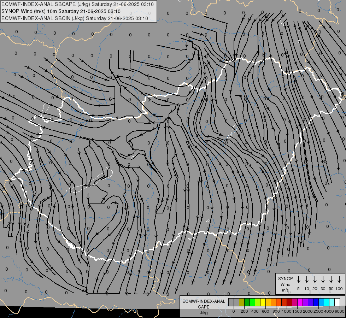Click the 800 tick label on CAPE scale
The width and height of the screenshot is (346, 318).
click(276, 311)
